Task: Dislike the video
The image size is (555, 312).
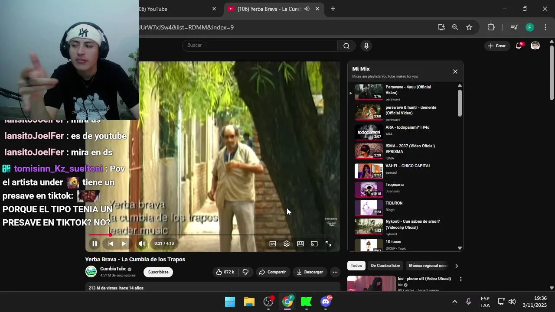Action: click(x=245, y=272)
